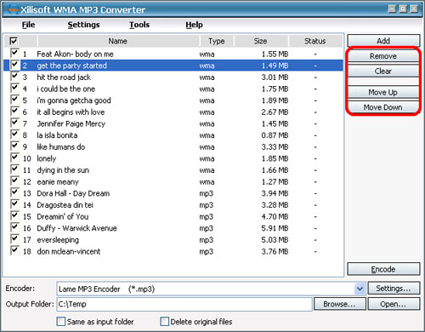Image resolution: width=425 pixels, height=332 pixels.
Task: Click the Xilisoft app icon in title bar
Action: point(13,9)
